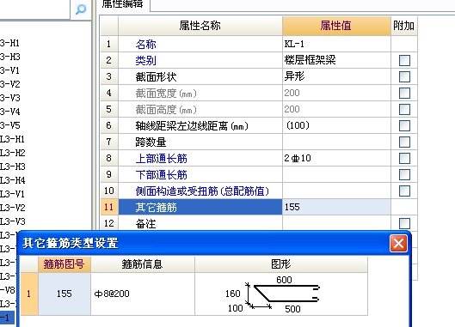Toggle 附加 checkbox for 截面形状 row
This screenshot has width=455, height=327.
(404, 76)
